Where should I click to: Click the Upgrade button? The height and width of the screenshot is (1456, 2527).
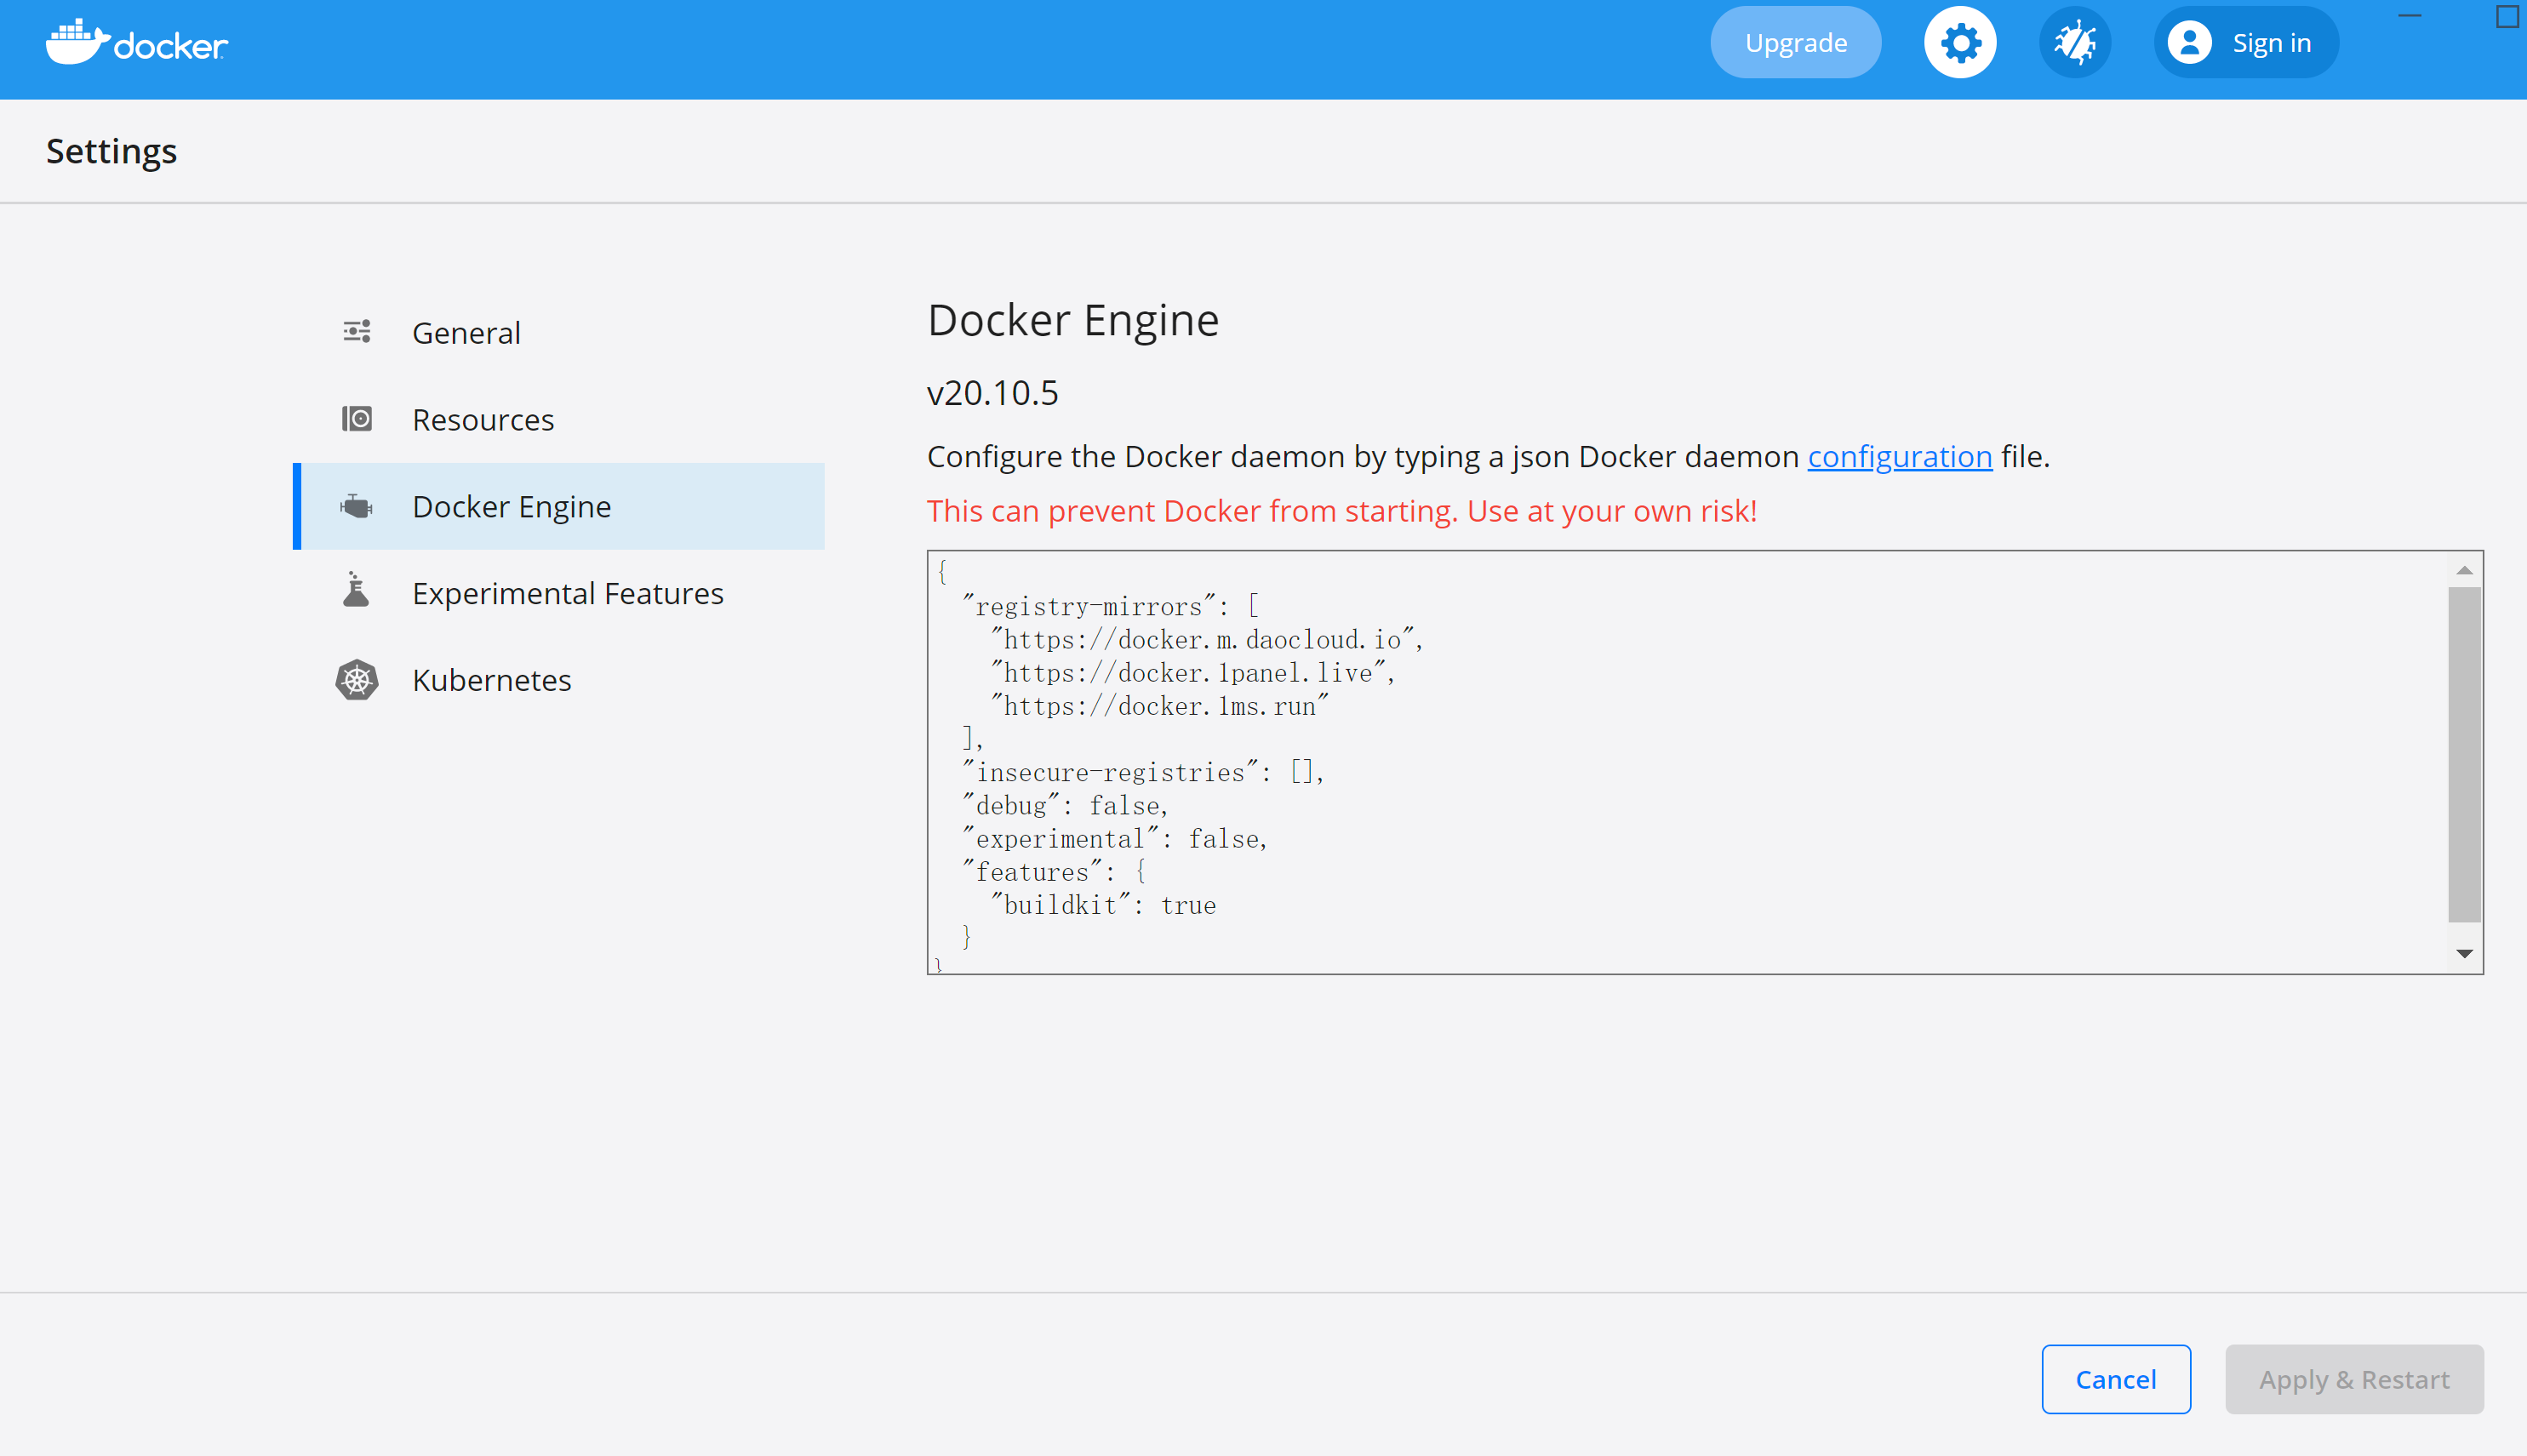[1796, 43]
